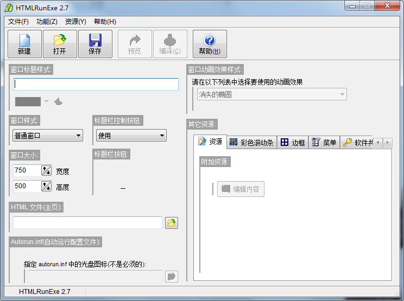Image resolution: width=404 pixels, height=301 pixels.
Task: Expand the title color dropdown arrow
Action: pyautogui.click(x=46, y=101)
